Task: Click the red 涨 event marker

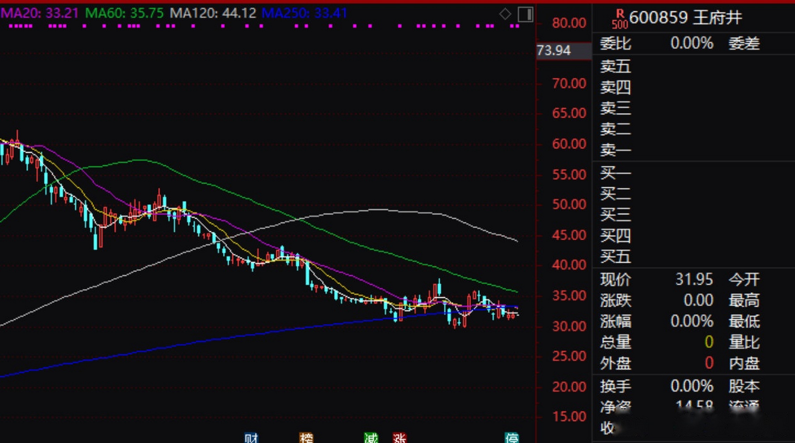Action: 399,438
